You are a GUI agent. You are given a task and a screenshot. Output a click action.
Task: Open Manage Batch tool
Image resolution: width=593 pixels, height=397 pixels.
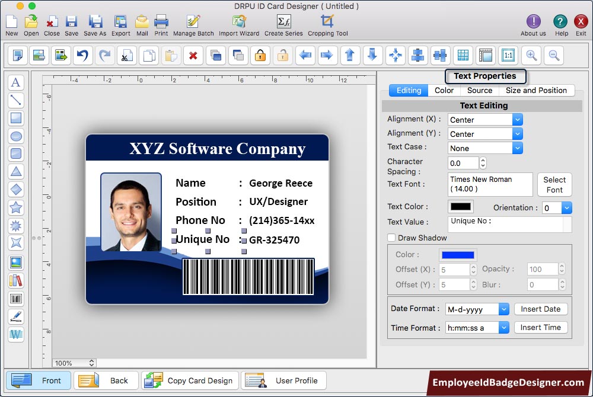click(x=193, y=22)
